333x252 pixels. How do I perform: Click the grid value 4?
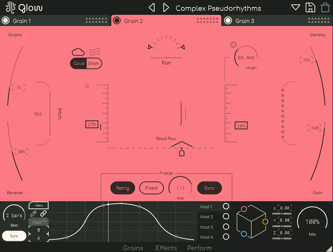(x=38, y=238)
